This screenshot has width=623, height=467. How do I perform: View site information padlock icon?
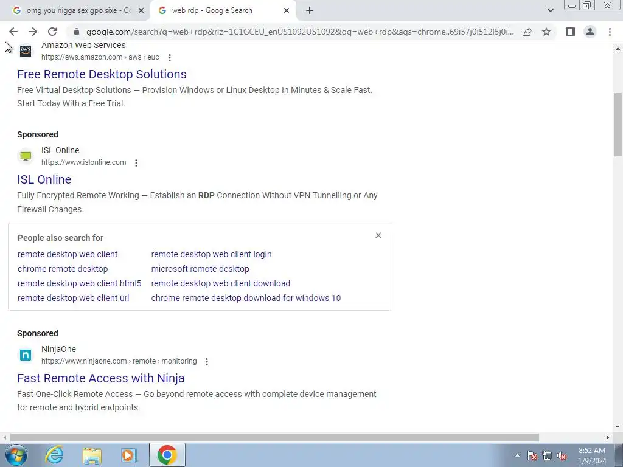point(77,32)
